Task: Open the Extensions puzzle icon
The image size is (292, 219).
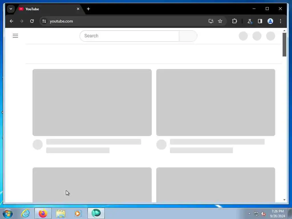Action: click(x=234, y=21)
